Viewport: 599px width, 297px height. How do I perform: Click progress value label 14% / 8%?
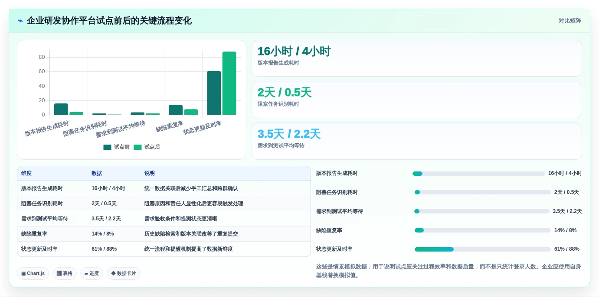click(566, 230)
